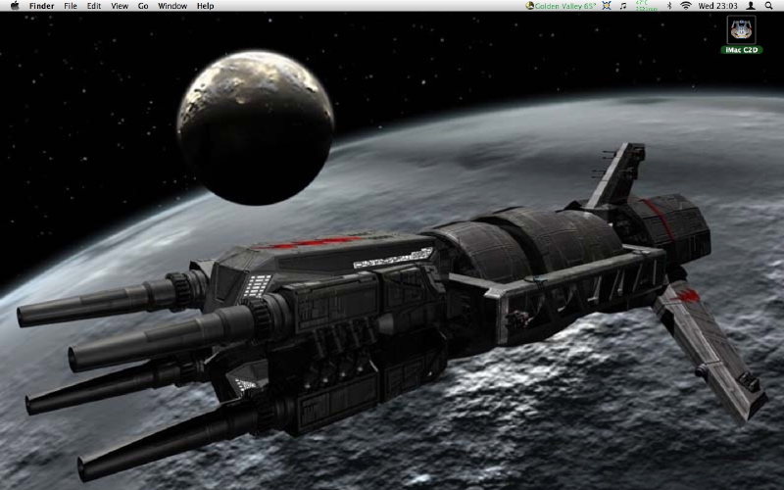Open the Wi-Fi status menu
The width and height of the screenshot is (784, 490).
(686, 6)
